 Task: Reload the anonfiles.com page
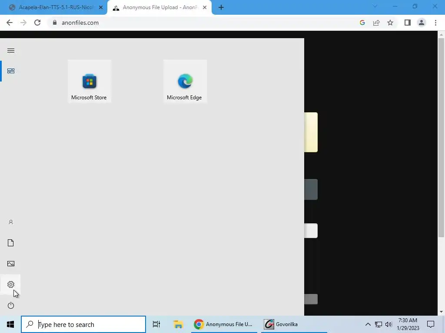[37, 23]
